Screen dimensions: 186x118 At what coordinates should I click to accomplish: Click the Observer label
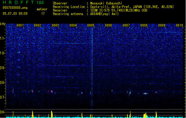pyautogui.click(x=60, y=3)
